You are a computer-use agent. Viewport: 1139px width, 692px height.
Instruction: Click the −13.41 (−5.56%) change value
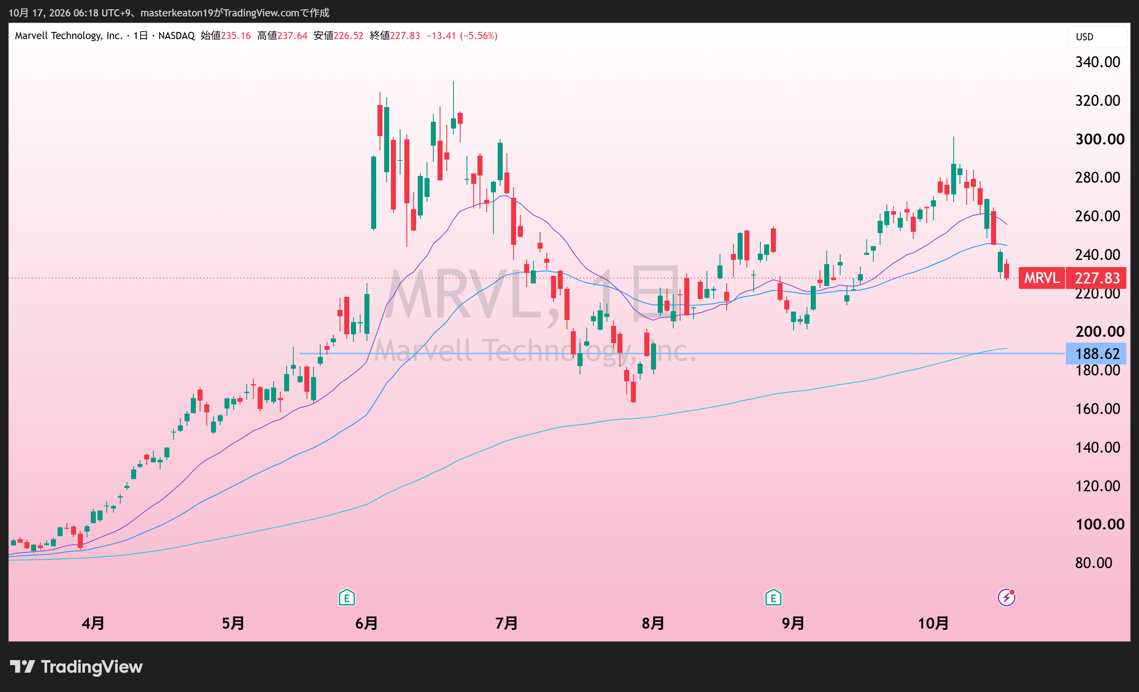click(462, 36)
